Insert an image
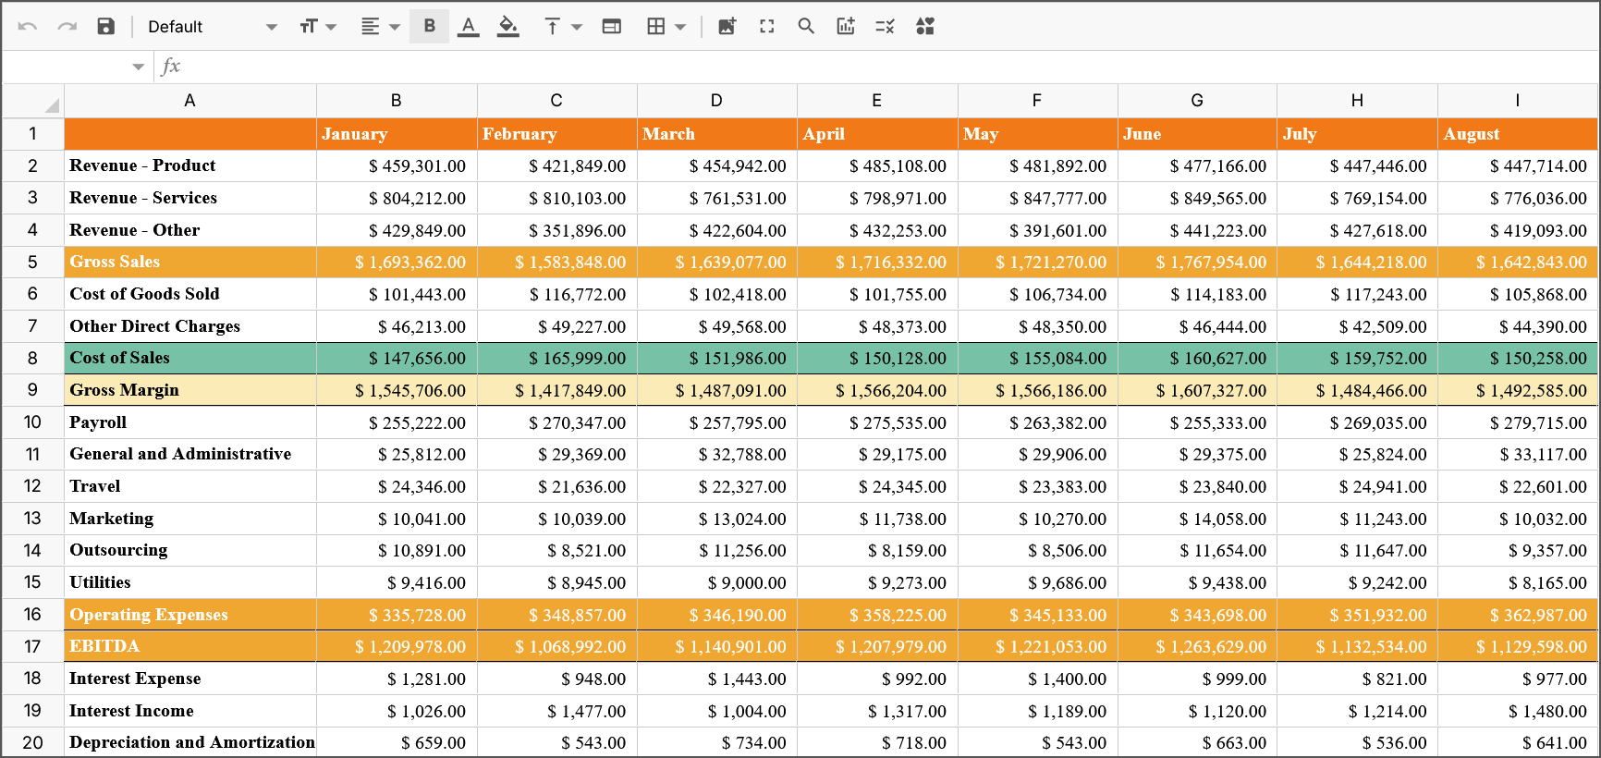Image resolution: width=1601 pixels, height=758 pixels. pos(727,27)
